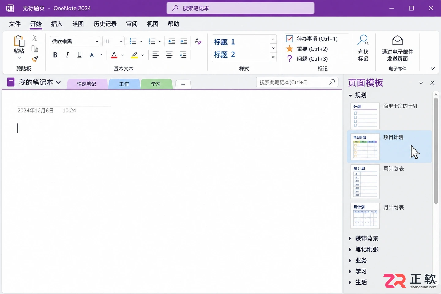This screenshot has height=294, width=441.
Task: Select the 周计划表 template thumbnail
Action: tap(365, 182)
